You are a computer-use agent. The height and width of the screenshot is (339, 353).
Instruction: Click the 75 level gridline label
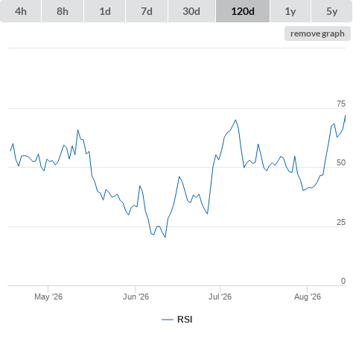pos(341,104)
